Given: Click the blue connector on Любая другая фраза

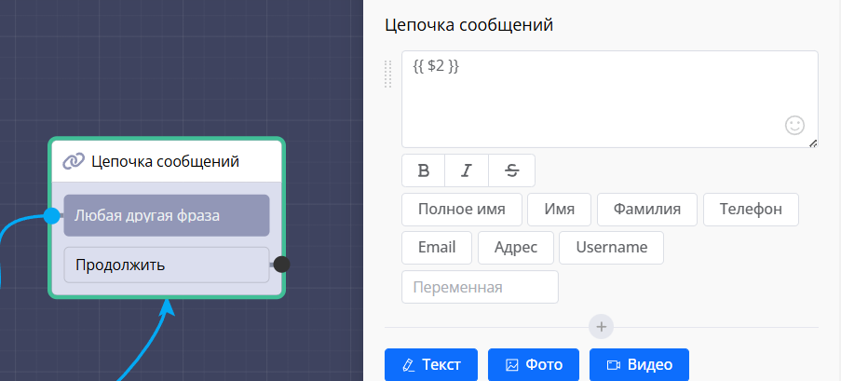Looking at the screenshot, I should click(52, 216).
